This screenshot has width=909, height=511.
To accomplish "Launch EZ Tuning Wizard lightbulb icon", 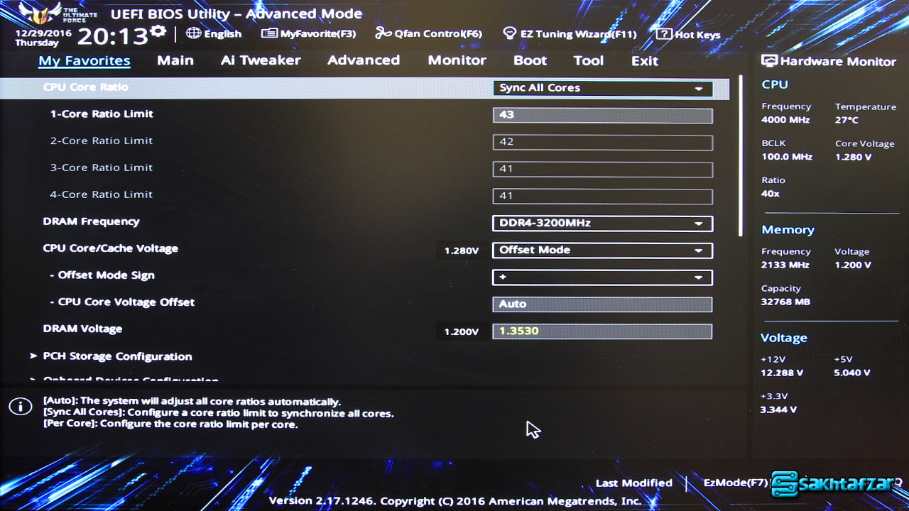I will [x=509, y=33].
